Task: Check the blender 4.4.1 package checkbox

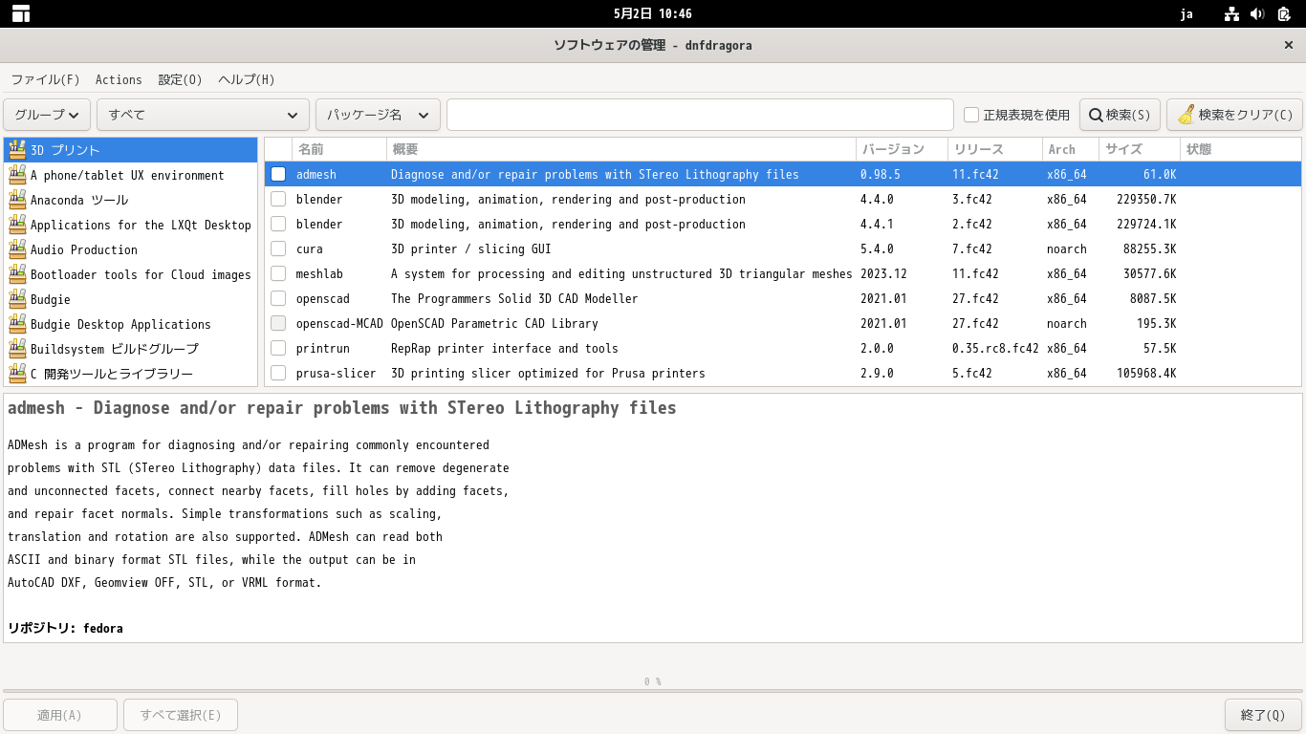Action: (278, 225)
